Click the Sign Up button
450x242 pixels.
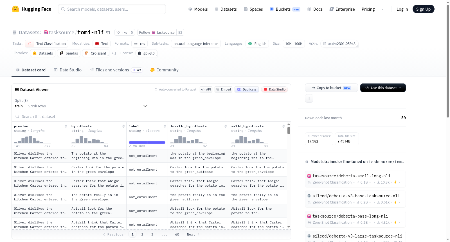424,9
